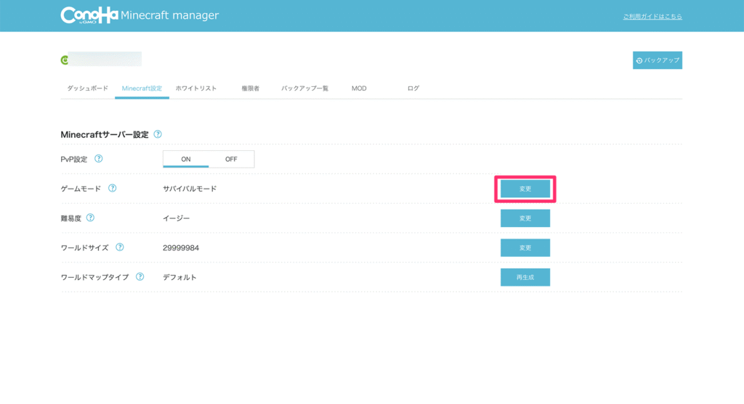
Task: Click the サバイバルモード value text
Action: (190, 189)
